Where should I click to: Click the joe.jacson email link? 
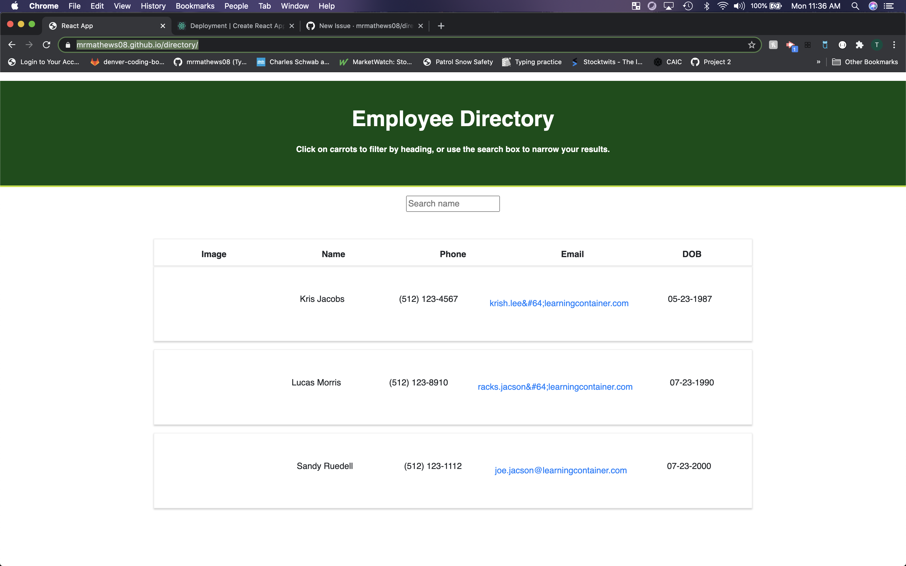(x=560, y=470)
